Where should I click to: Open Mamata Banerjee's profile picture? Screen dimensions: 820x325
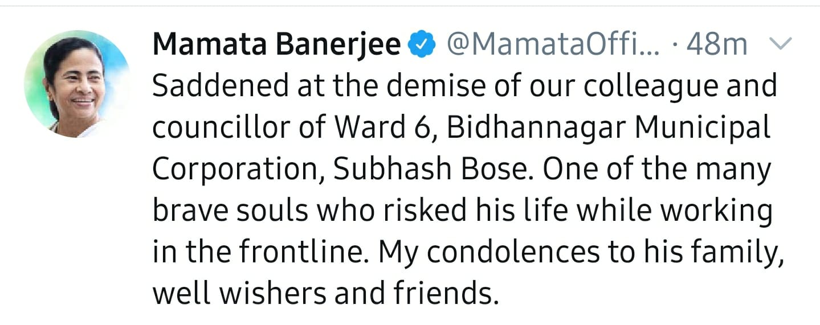click(77, 84)
